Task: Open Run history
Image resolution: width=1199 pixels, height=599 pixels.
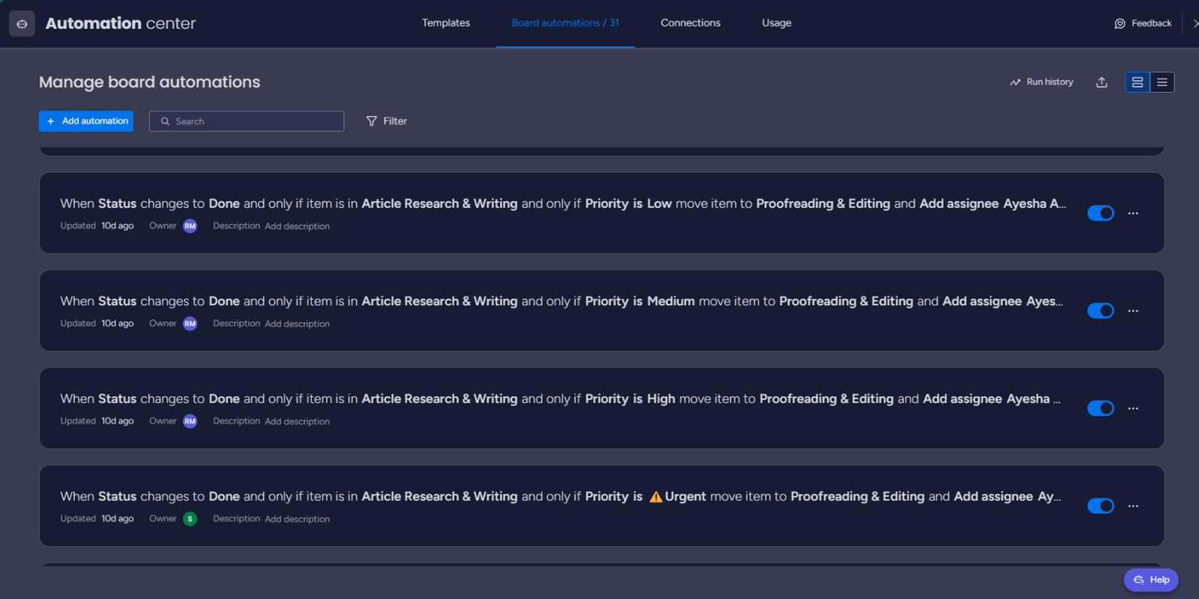Action: pos(1042,82)
